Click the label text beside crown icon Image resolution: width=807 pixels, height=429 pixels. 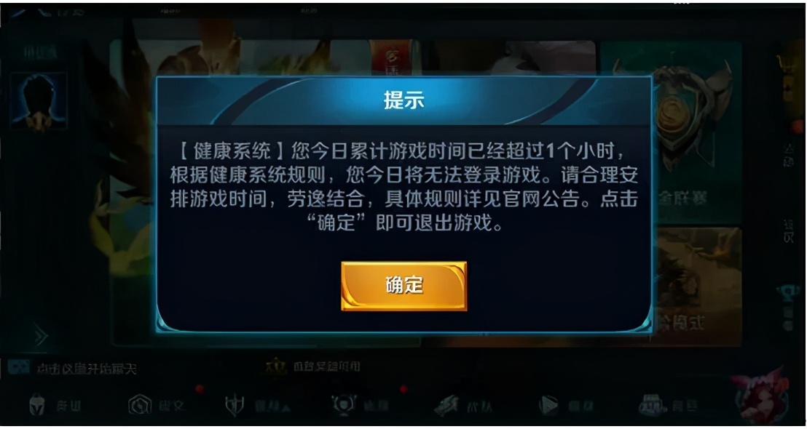click(327, 367)
